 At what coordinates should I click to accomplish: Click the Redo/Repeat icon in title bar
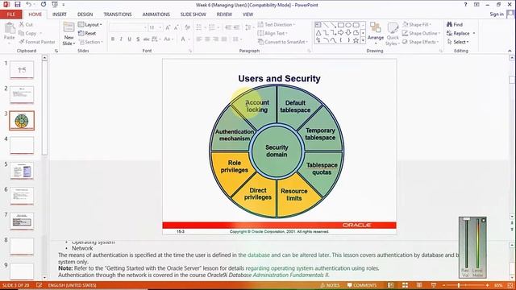click(44, 5)
